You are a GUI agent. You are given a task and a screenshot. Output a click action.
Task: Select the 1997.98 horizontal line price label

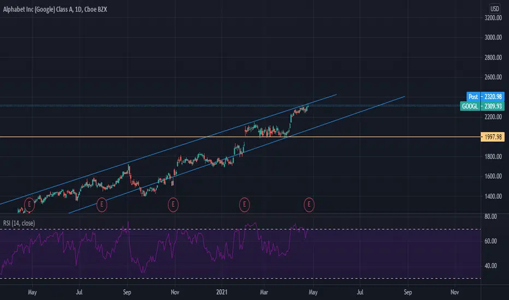(x=493, y=137)
